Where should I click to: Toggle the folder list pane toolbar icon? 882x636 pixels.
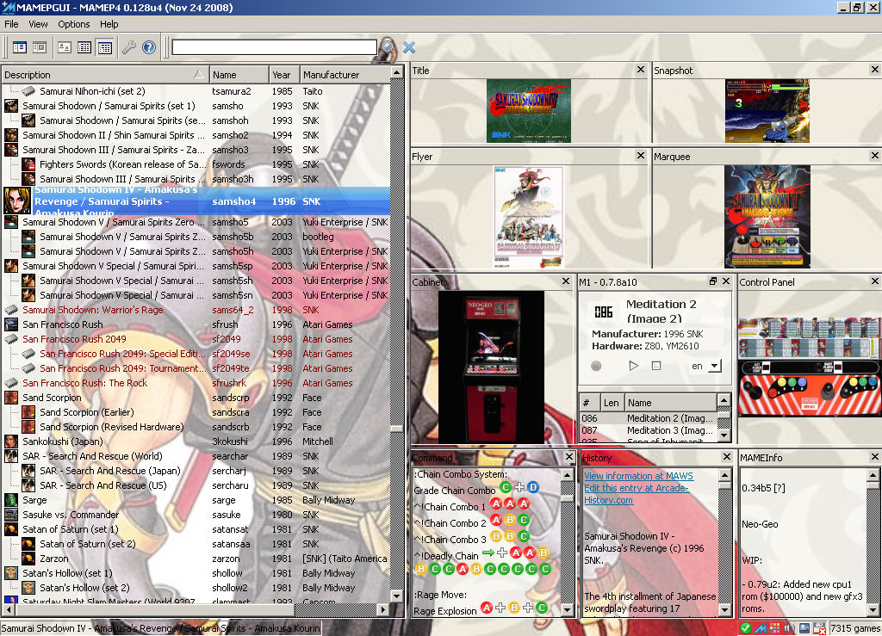pos(20,47)
